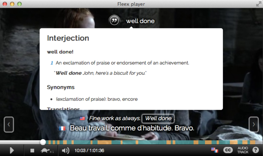Viewport: 263px width, 156px height.
Task: Toggle closed captions with CC button
Action: click(x=228, y=150)
